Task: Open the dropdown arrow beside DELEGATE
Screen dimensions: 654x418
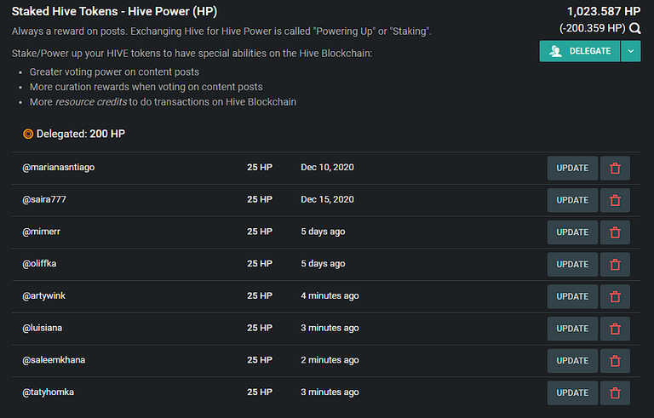Action: pos(631,51)
